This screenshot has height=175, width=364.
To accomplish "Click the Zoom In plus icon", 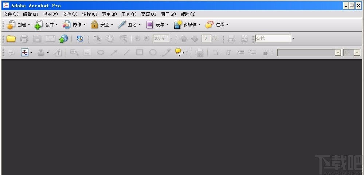I will click(x=146, y=39).
